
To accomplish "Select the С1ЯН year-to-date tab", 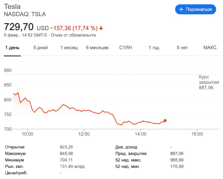I will pyautogui.click(x=125, y=48).
